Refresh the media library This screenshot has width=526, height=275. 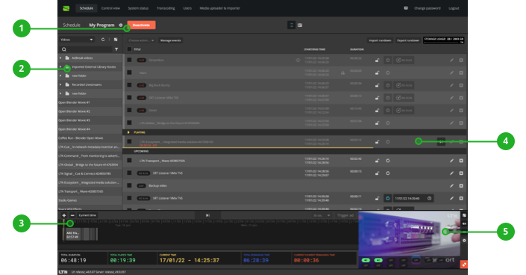tap(103, 40)
